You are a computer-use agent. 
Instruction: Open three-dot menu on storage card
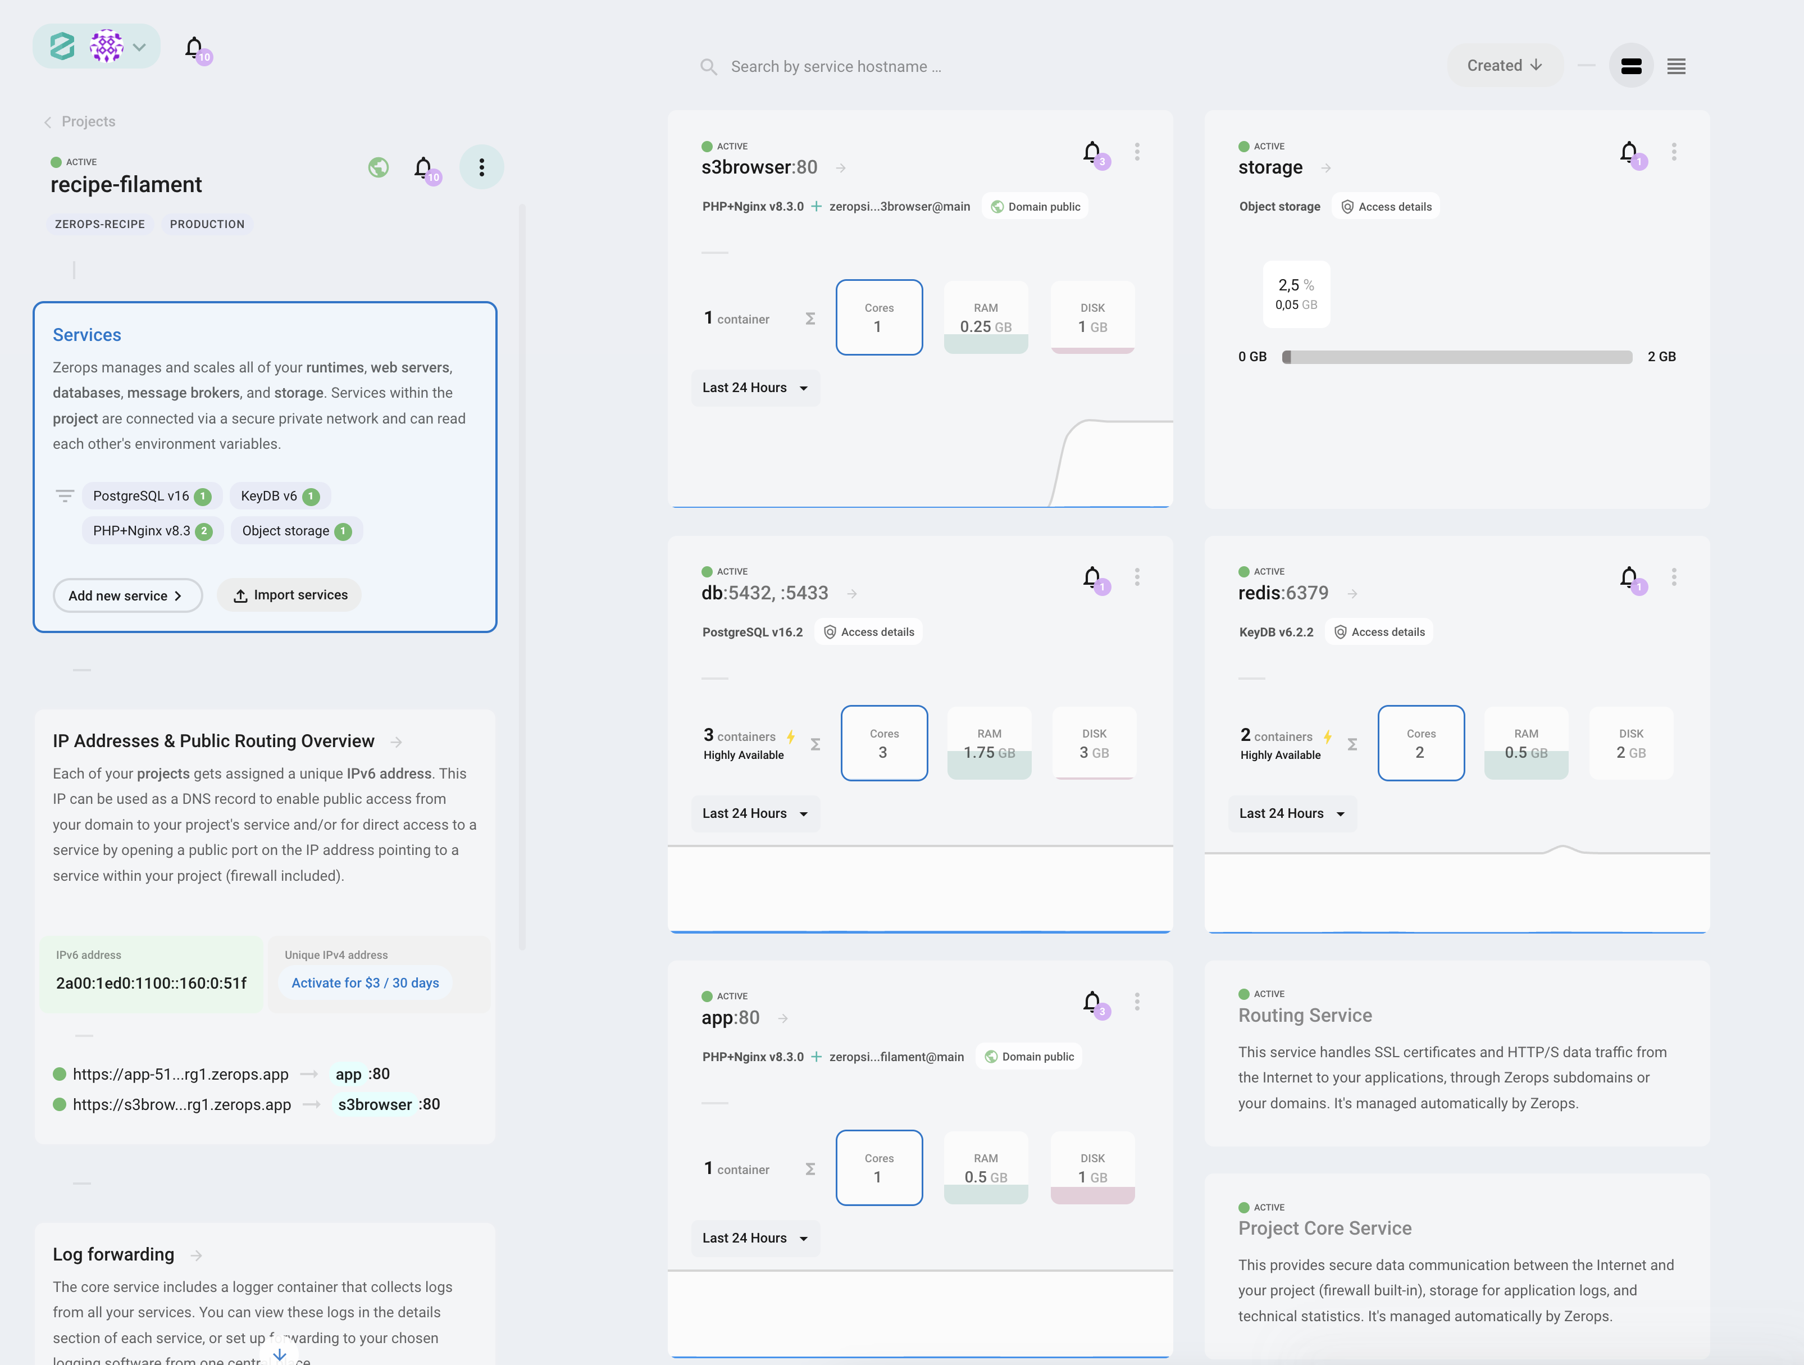pyautogui.click(x=1674, y=152)
